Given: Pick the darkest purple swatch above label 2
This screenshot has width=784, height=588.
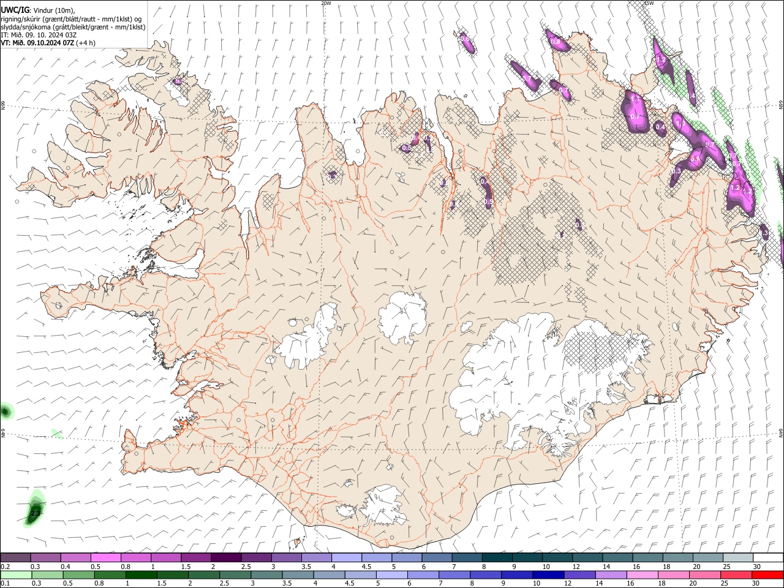Looking at the screenshot, I should (x=225, y=558).
